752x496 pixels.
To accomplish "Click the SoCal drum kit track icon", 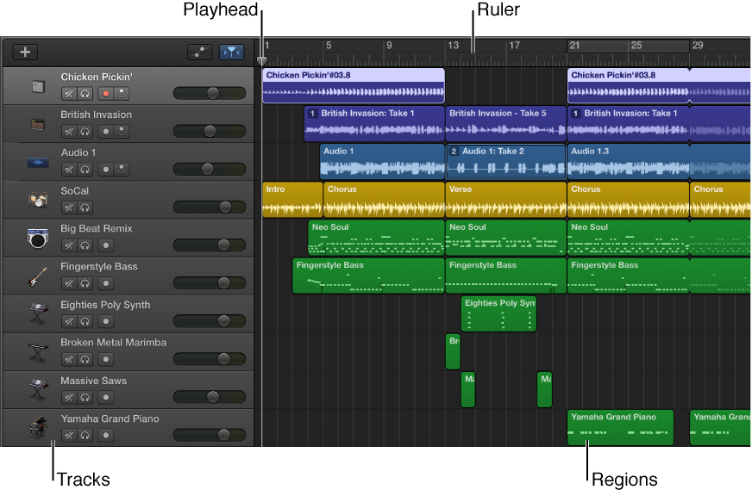I will (36, 201).
